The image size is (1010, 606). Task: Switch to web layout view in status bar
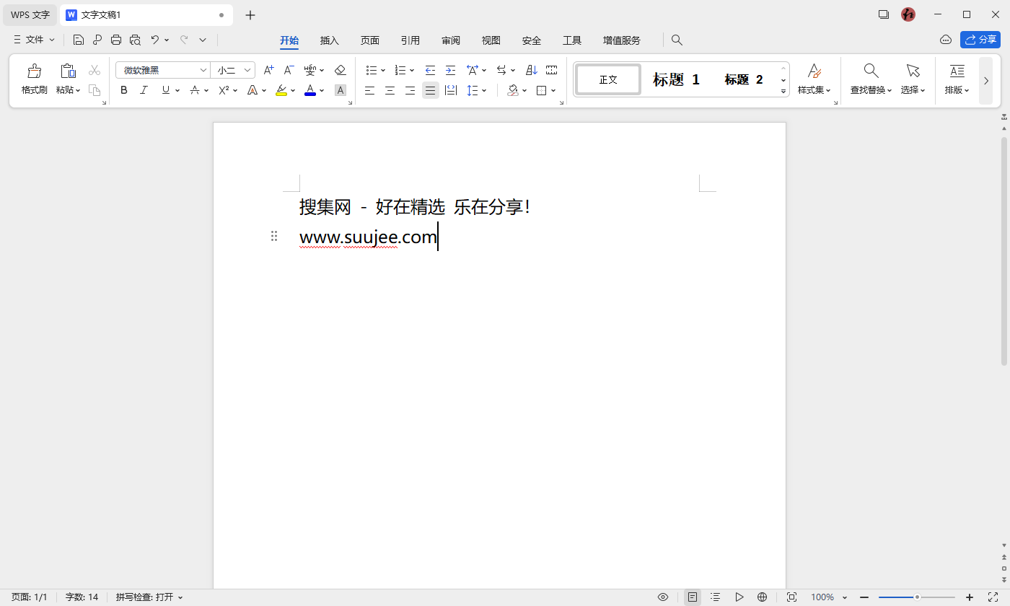(x=762, y=597)
